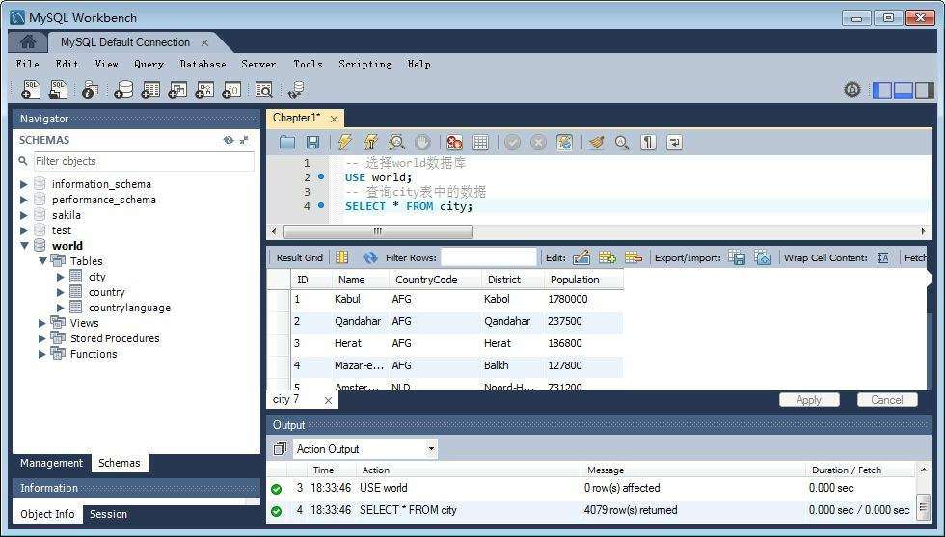Viewport: 945px width, 537px height.
Task: Click the Filter Rows input field
Action: (488, 257)
